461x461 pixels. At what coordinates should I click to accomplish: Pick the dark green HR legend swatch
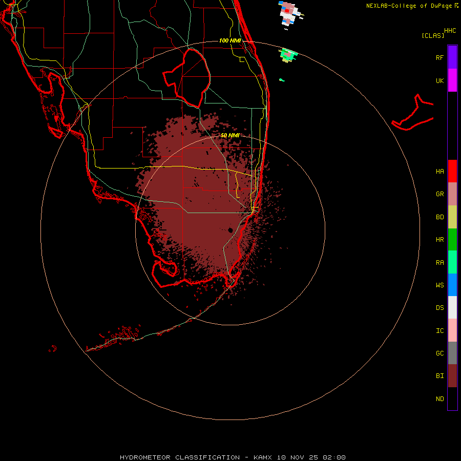point(452,240)
